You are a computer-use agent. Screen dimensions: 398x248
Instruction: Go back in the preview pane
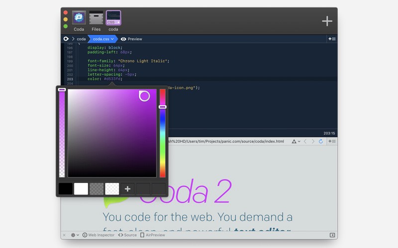(305, 141)
